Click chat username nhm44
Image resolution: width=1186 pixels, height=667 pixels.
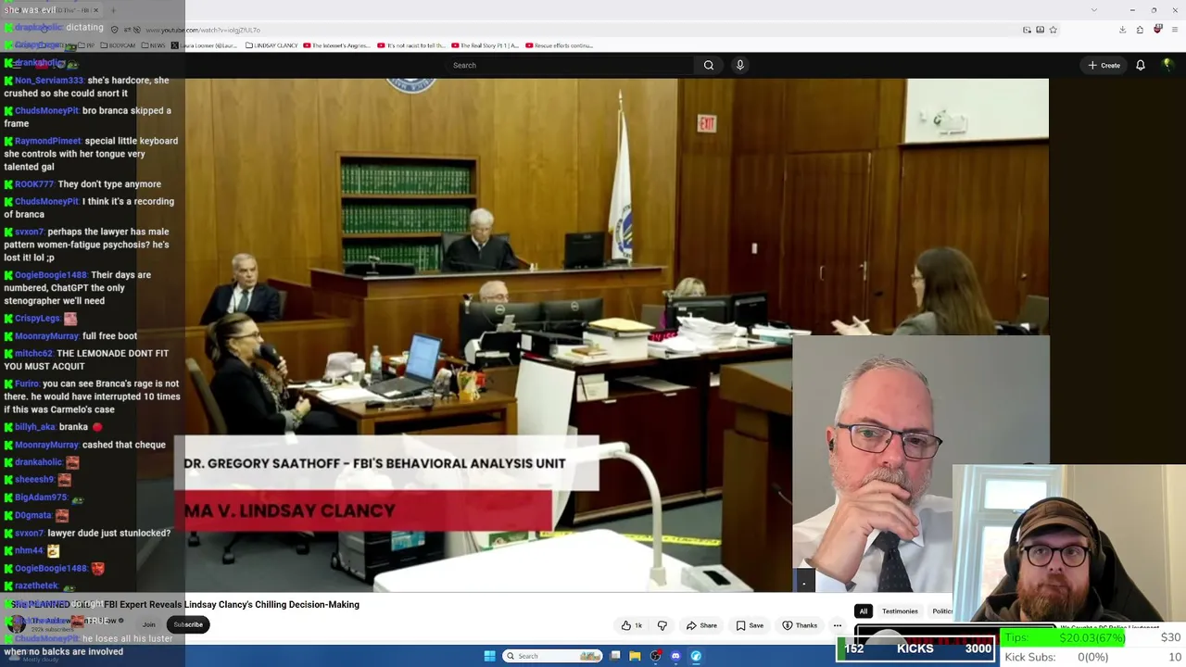pos(29,550)
